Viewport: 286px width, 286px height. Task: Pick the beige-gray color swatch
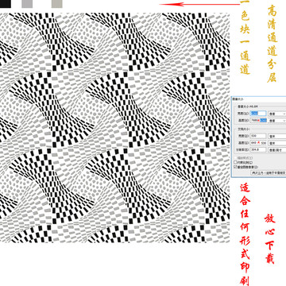click(57, 4)
